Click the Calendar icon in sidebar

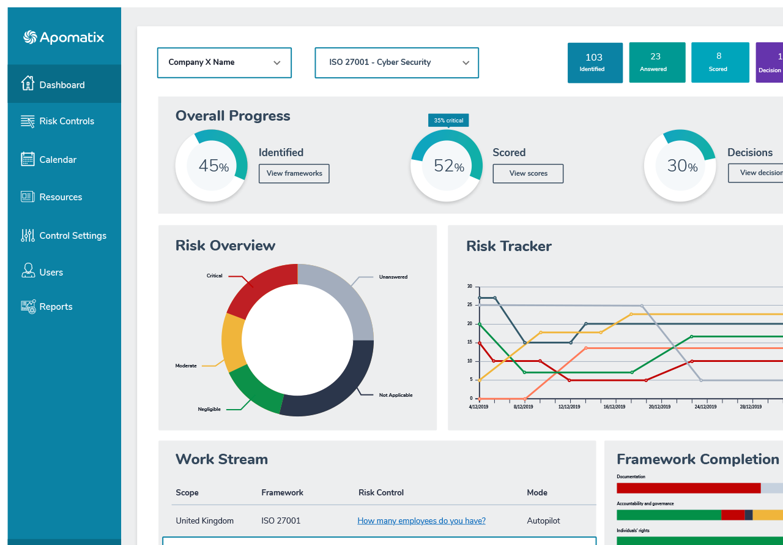coord(28,159)
